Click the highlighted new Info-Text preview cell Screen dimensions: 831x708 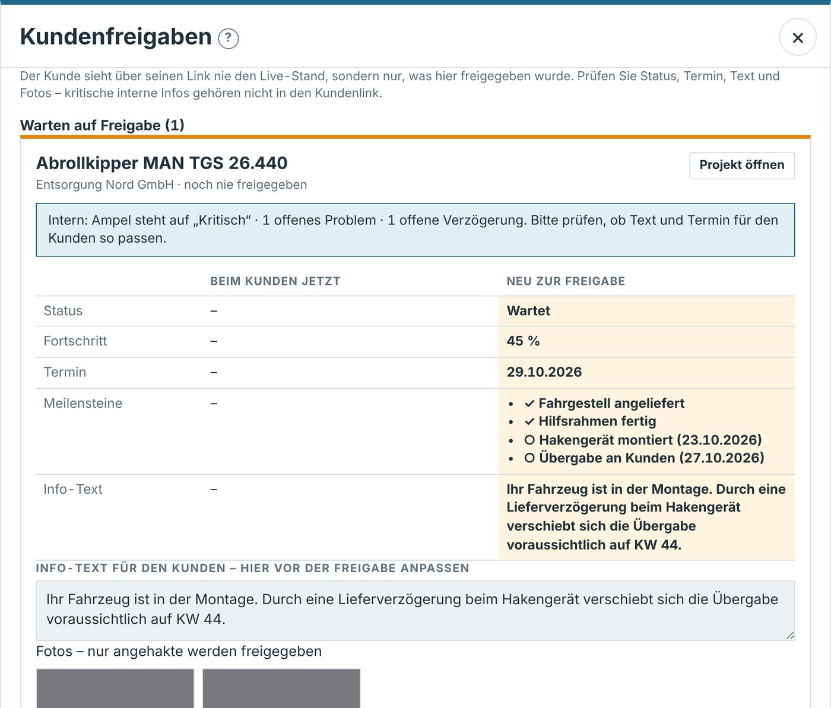pos(646,517)
